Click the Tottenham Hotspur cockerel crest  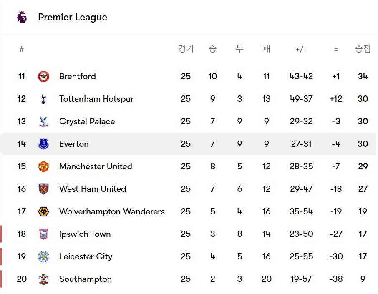click(x=43, y=99)
